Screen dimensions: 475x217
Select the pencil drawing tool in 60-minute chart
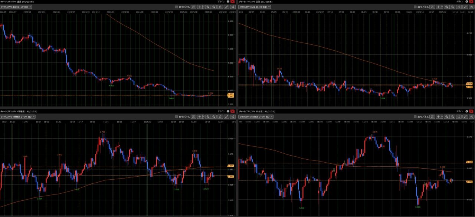tap(465, 116)
